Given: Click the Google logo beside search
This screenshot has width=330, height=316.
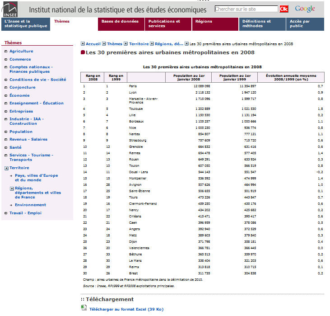Looking at the screenshot, I should coord(305,9).
